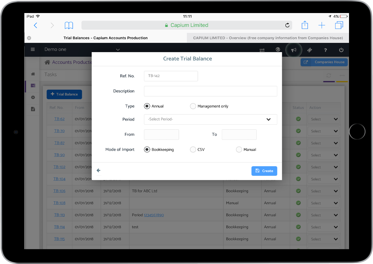Click the Safari share icon
The image size is (373, 264).
[305, 25]
